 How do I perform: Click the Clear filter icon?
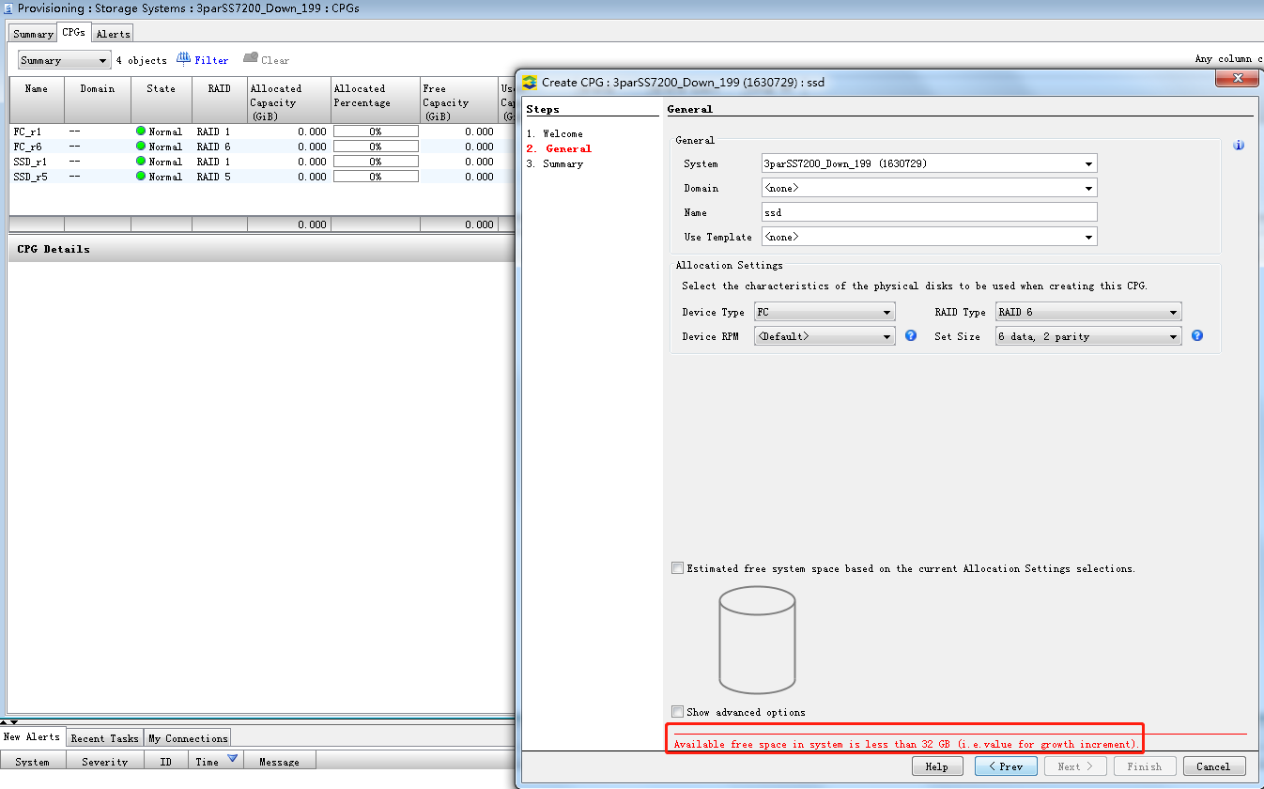coord(251,59)
